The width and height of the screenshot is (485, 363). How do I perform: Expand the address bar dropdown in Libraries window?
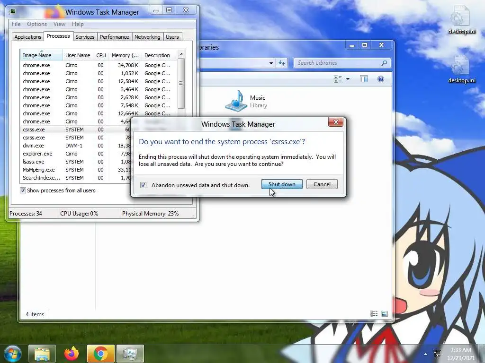271,63
